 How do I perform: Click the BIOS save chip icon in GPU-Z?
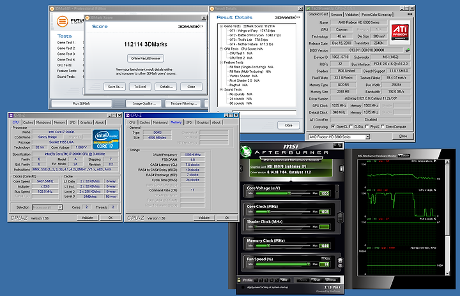408,50
